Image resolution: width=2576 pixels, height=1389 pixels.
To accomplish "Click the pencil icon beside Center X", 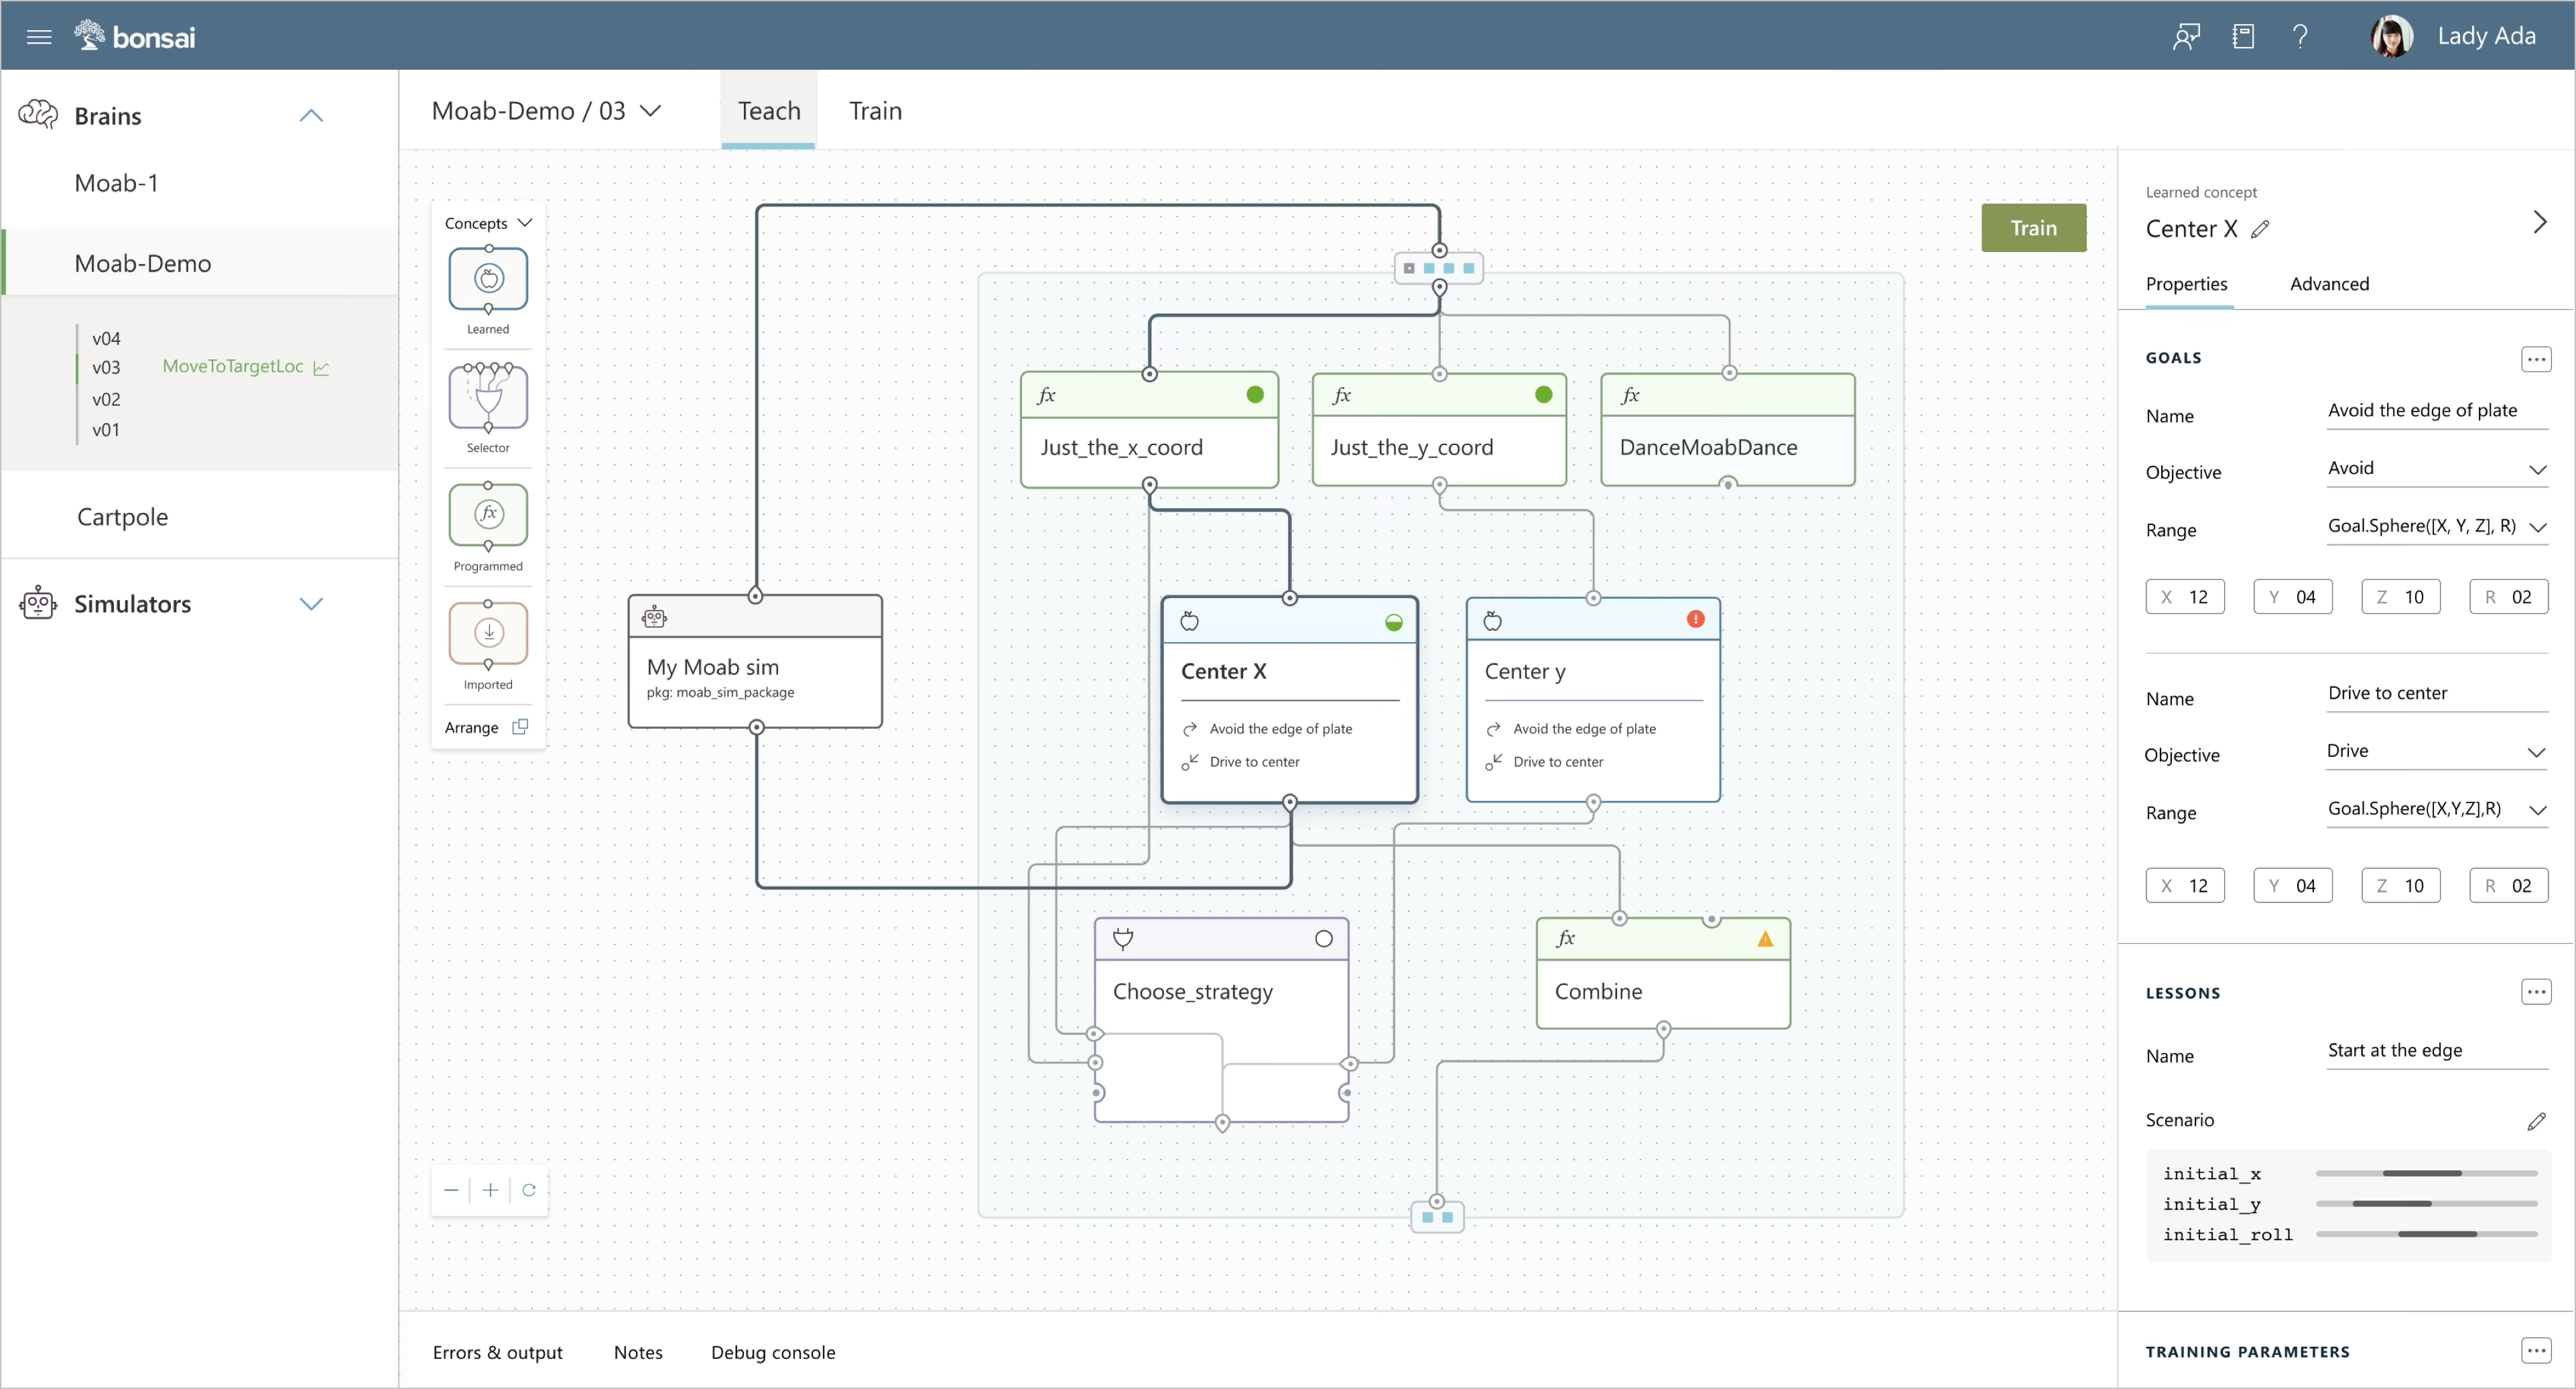I will (x=2260, y=230).
